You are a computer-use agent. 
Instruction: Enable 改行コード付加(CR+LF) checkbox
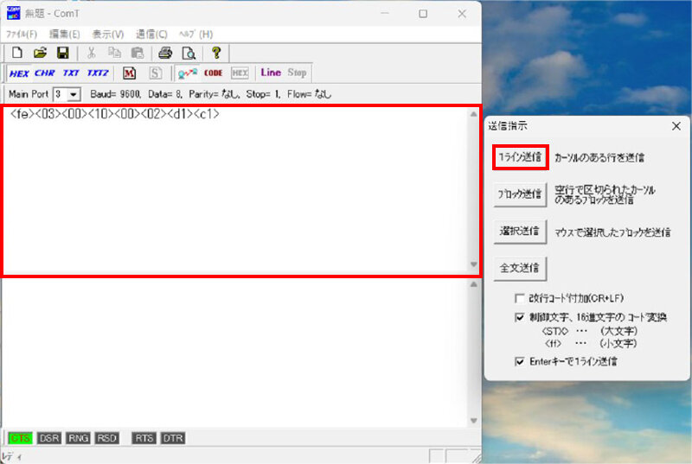520,297
